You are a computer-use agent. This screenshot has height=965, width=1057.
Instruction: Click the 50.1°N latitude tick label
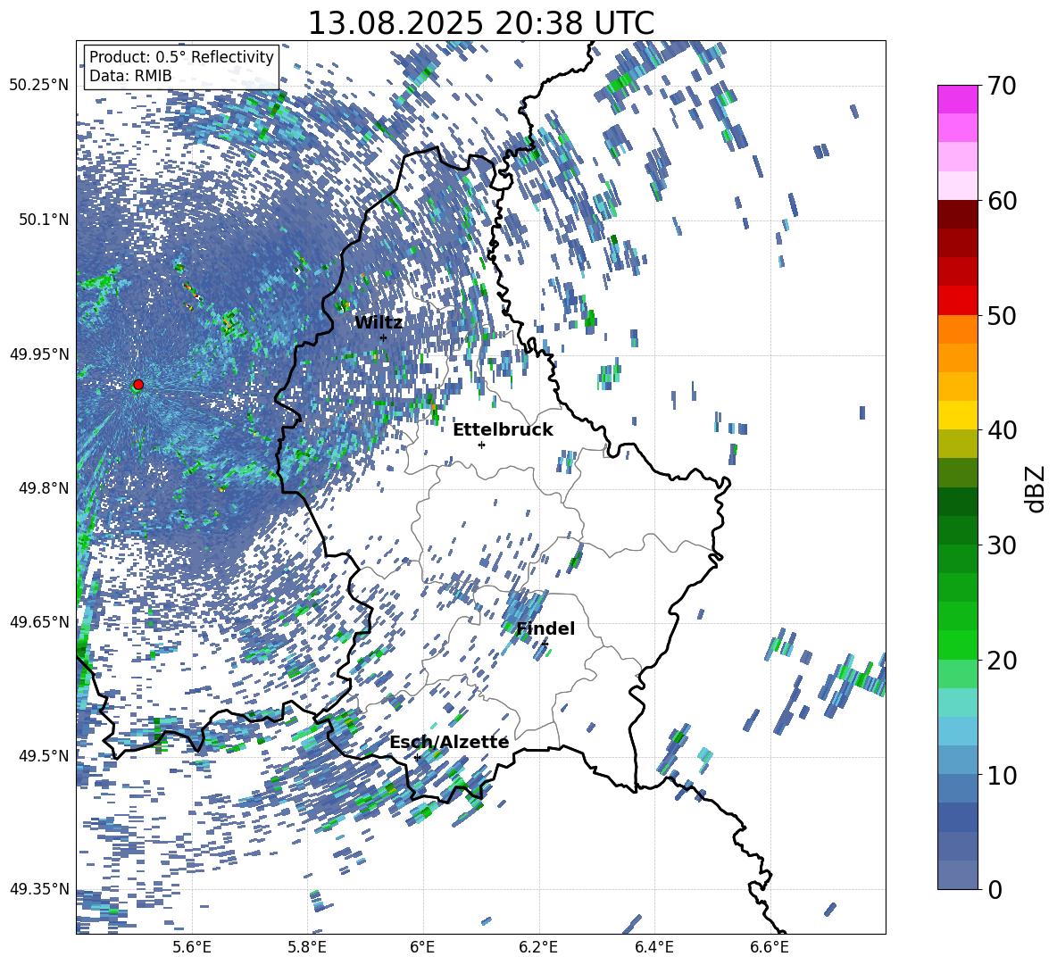point(43,220)
